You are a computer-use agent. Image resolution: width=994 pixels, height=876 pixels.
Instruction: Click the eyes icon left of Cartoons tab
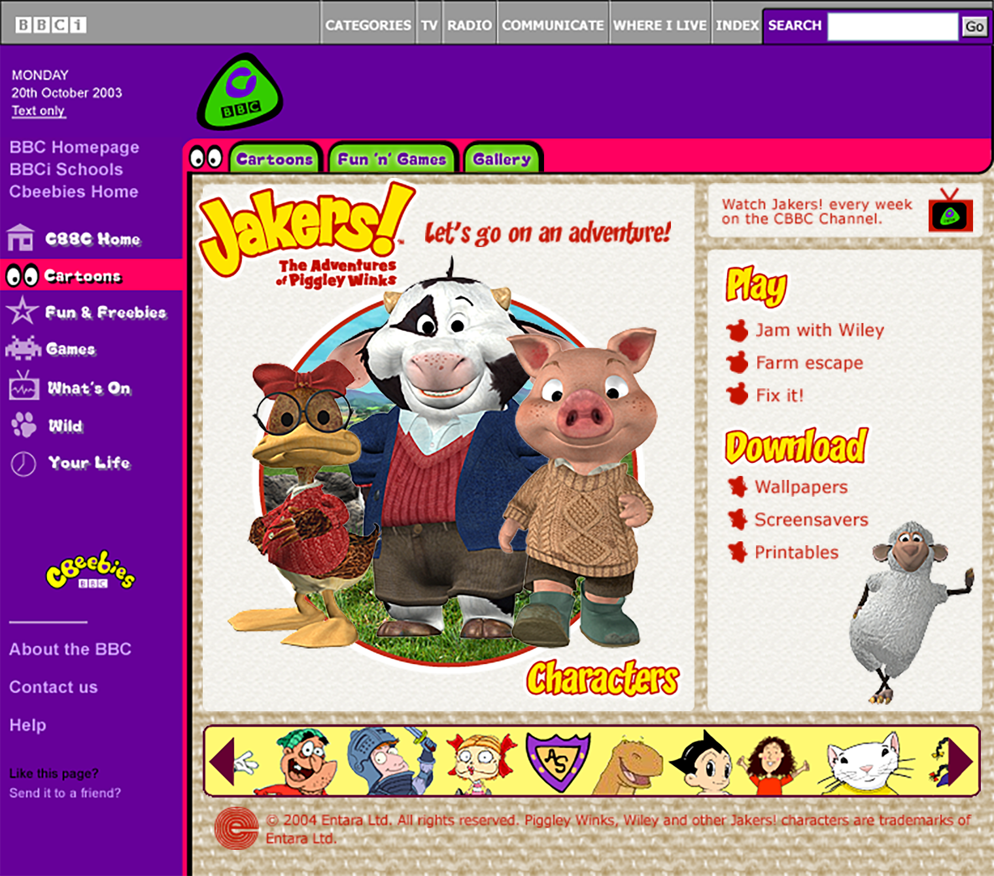click(x=205, y=158)
